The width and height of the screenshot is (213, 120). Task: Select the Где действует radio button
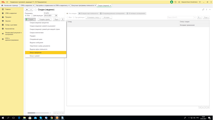pyautogui.click(x=74, y=17)
